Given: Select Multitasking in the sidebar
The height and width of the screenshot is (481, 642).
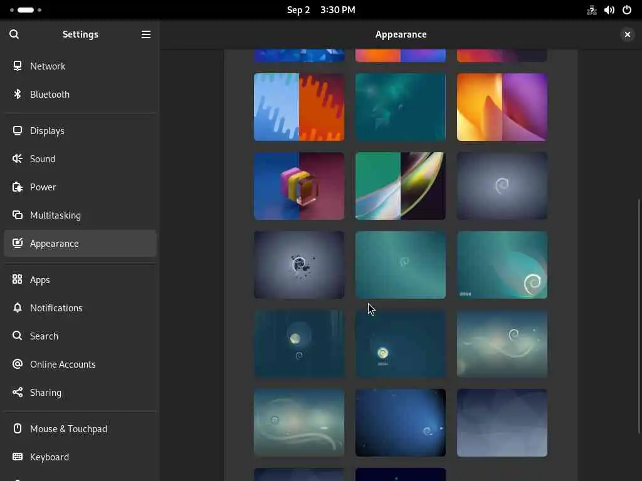Looking at the screenshot, I should coord(80,215).
